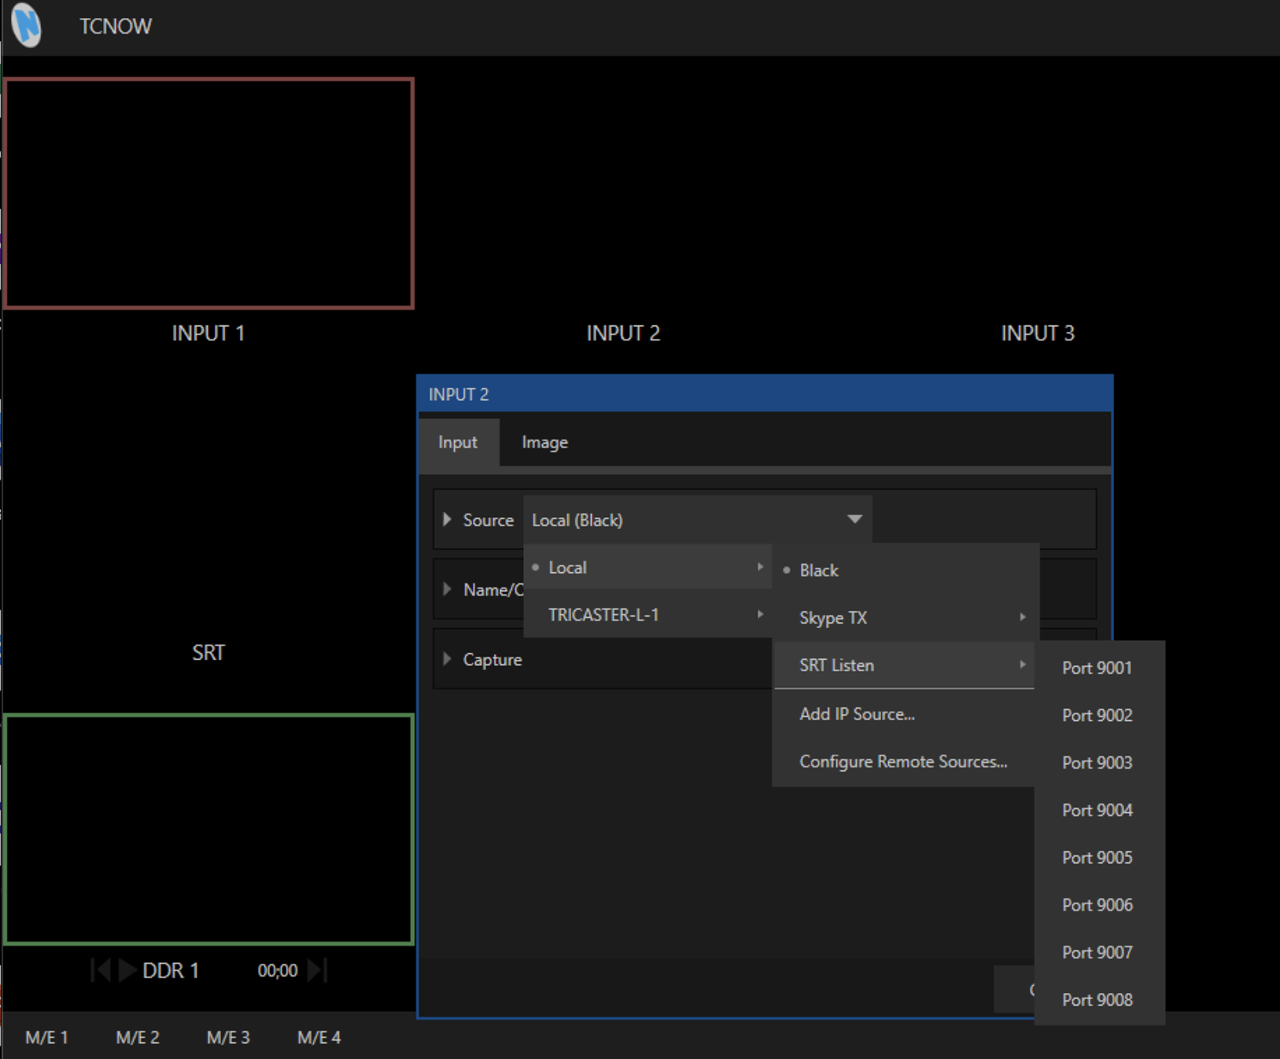The width and height of the screenshot is (1280, 1059).
Task: Click the TCNOW session title
Action: pos(116,26)
